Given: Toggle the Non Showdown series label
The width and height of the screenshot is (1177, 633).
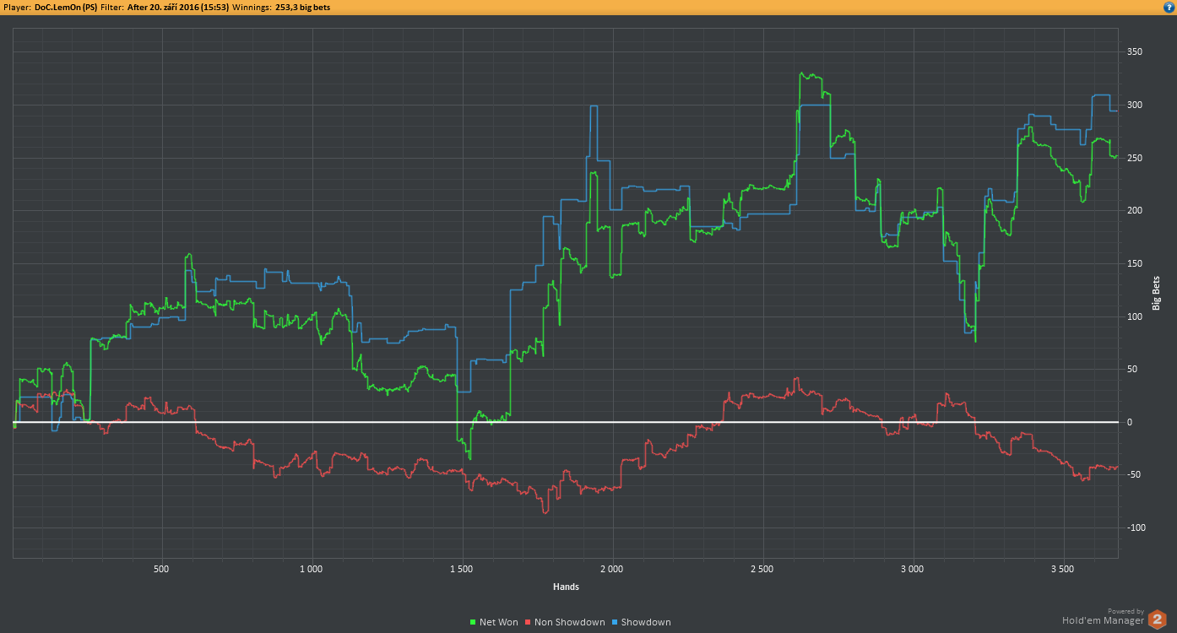Looking at the screenshot, I should pyautogui.click(x=569, y=623).
